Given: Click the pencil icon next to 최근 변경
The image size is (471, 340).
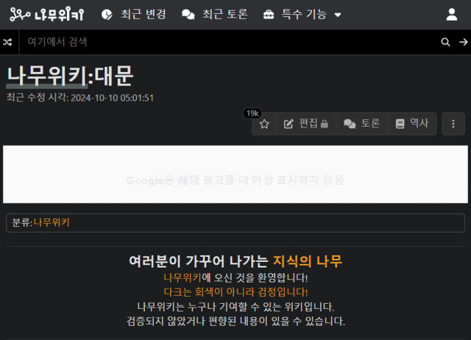Looking at the screenshot, I should [107, 15].
